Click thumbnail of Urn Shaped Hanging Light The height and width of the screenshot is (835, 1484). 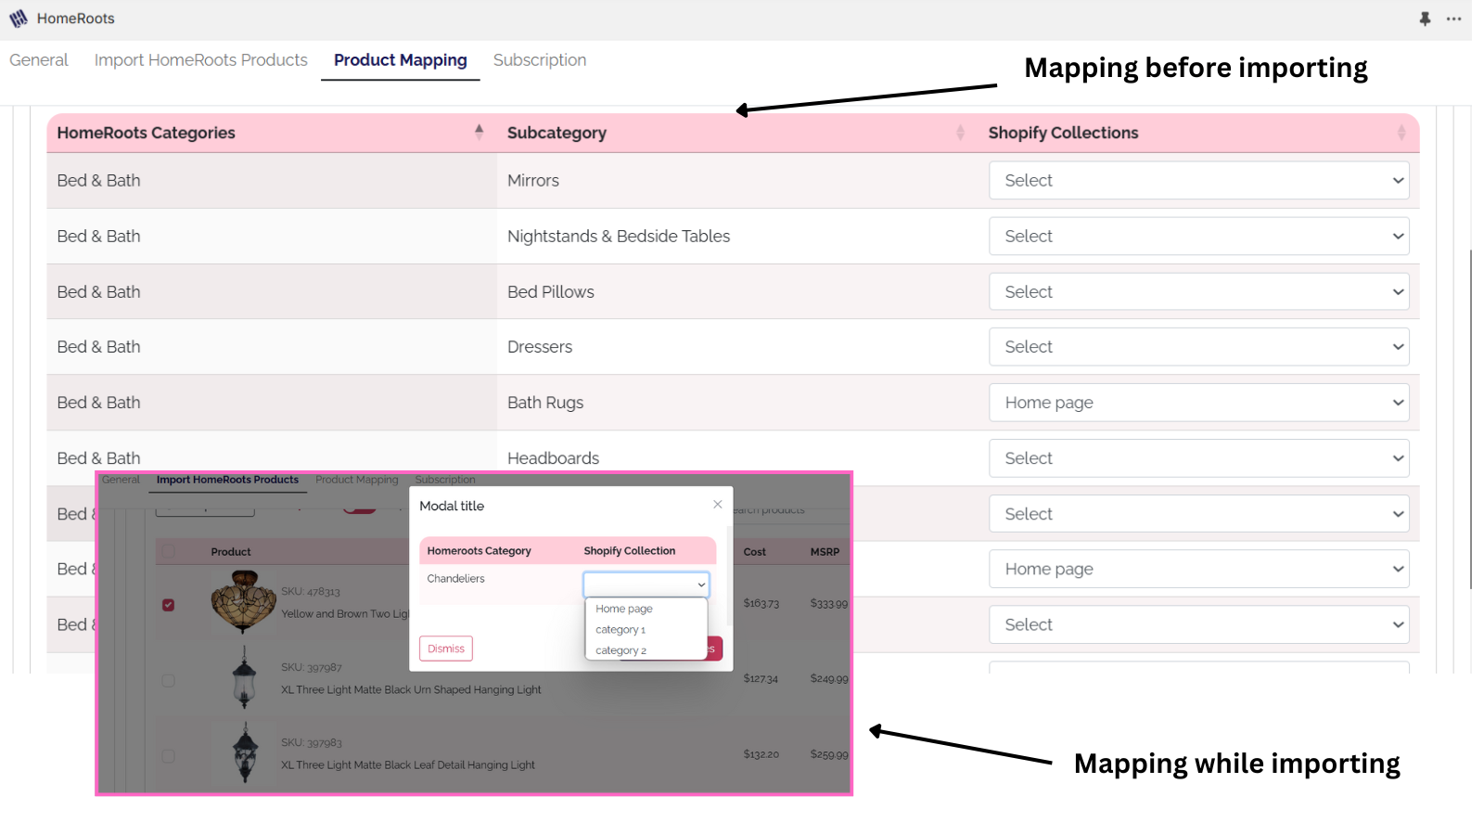click(x=244, y=678)
